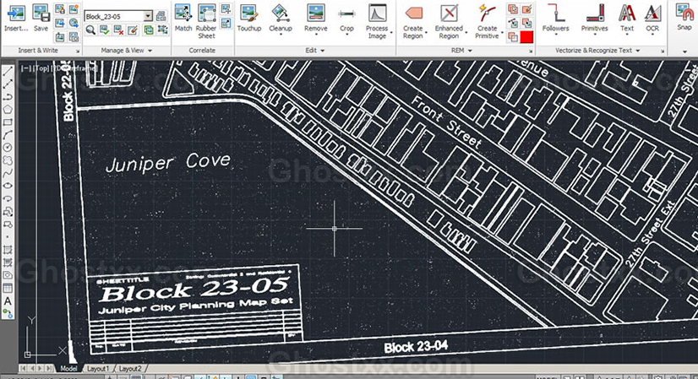Choose the Touchup edit tool
698x379 pixels.
tap(248, 18)
